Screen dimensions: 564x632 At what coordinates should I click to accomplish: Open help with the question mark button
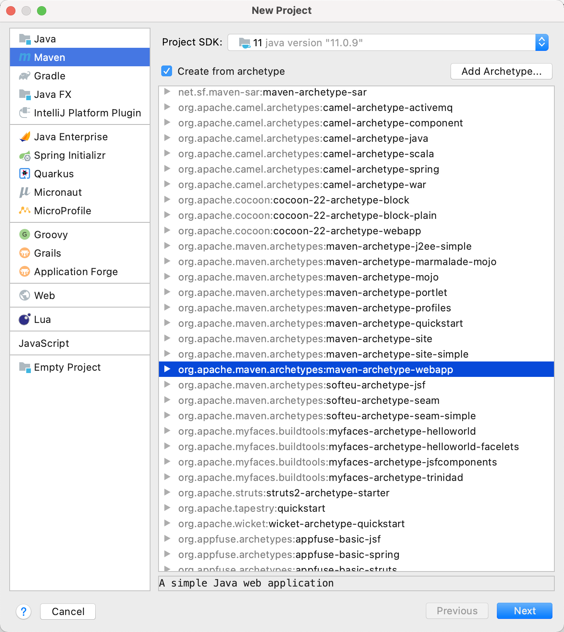[x=24, y=612]
